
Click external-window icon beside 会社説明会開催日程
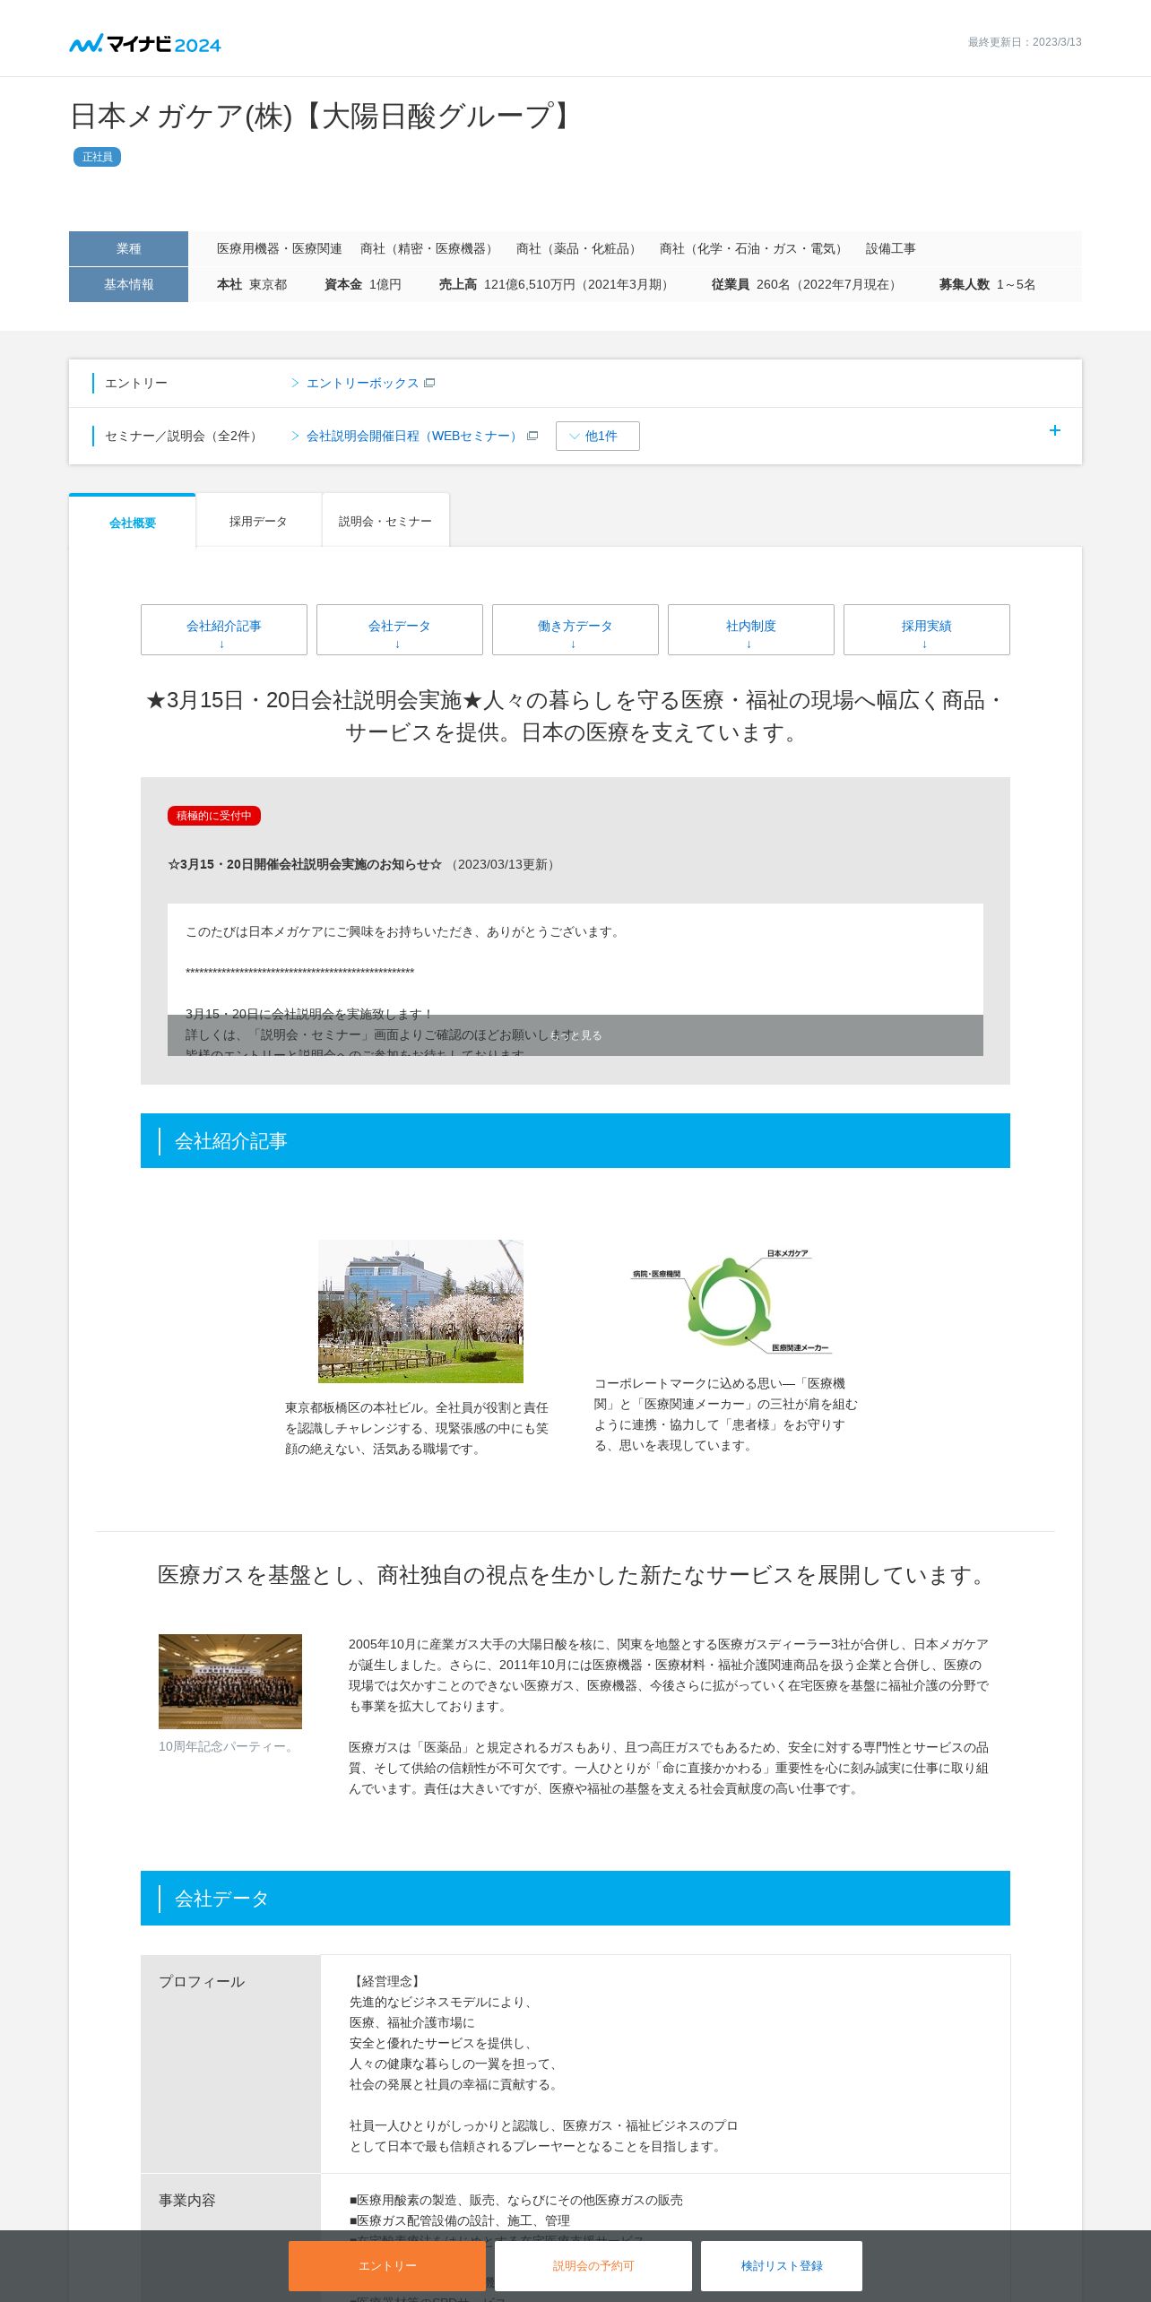point(532,436)
